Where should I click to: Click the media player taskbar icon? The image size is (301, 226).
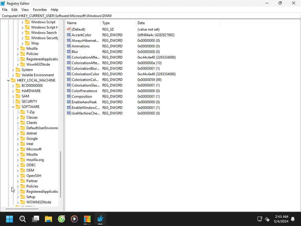point(74,219)
